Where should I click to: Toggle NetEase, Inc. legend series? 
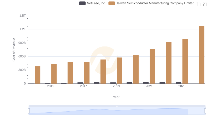point(92,3)
